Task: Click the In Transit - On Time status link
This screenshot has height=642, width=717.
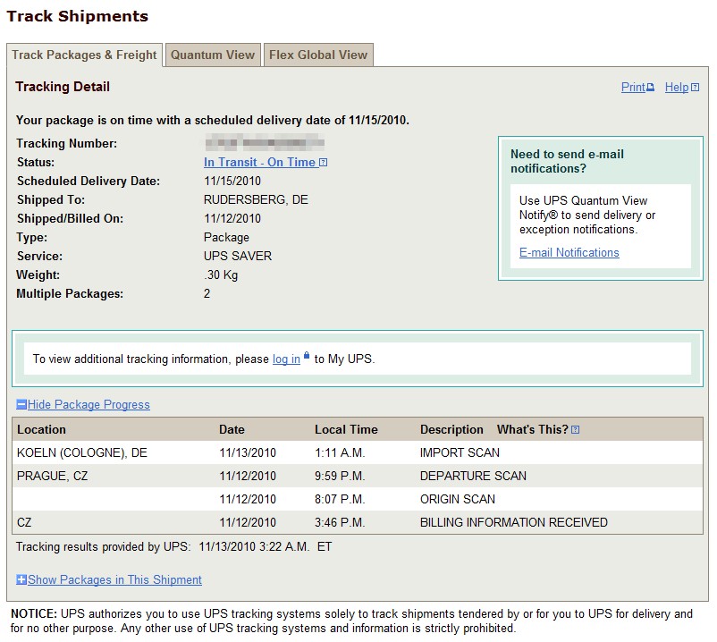Action: [260, 163]
